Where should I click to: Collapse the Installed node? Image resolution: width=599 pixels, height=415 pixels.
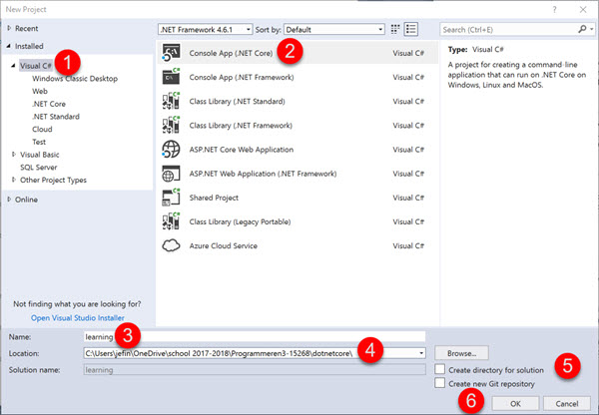click(x=9, y=46)
